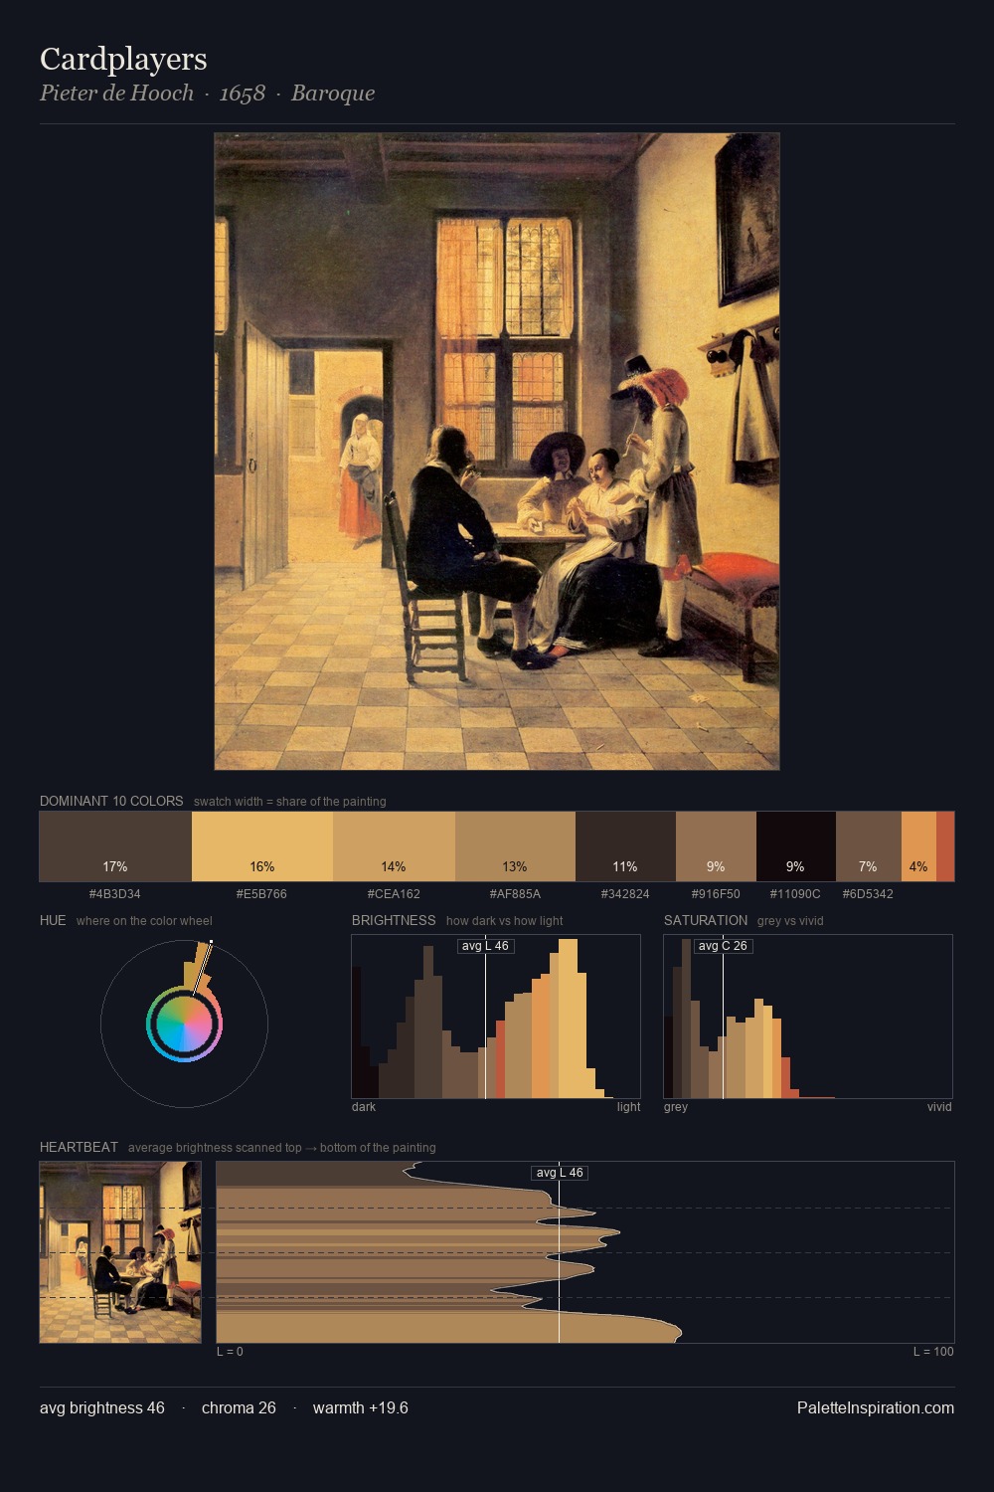Click the large Cardplayers painting image
The height and width of the screenshot is (1492, 994).
pos(497,452)
